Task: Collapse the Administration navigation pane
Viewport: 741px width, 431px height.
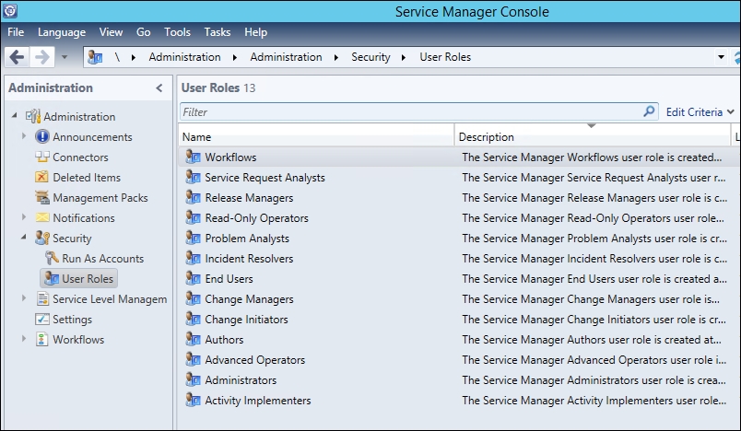Action: [x=159, y=87]
